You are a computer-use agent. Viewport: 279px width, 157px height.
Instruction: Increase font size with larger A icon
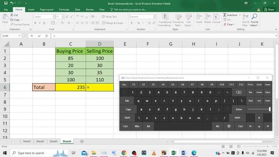[67, 17]
